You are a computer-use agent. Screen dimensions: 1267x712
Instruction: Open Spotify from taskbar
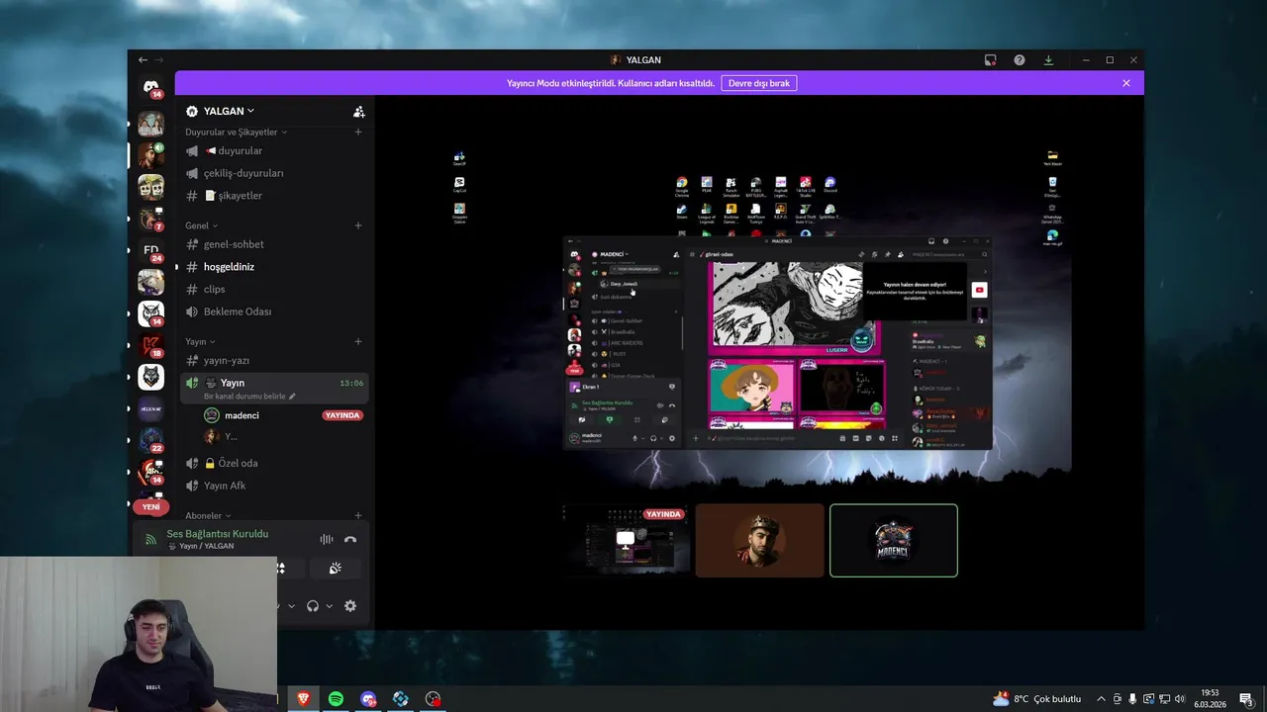point(336,699)
